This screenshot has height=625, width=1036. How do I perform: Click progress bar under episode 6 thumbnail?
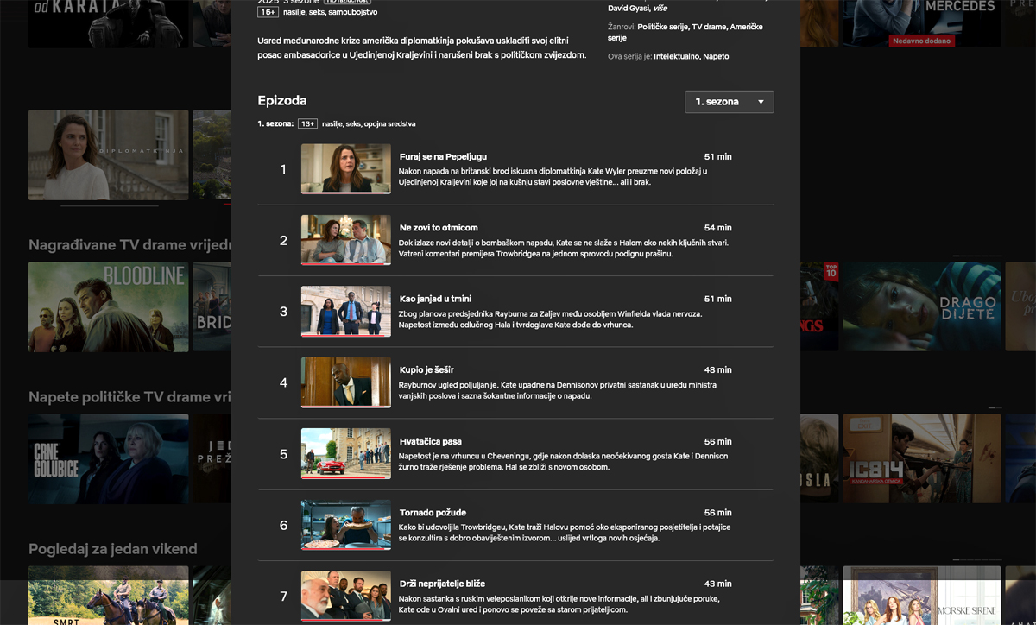(x=345, y=548)
